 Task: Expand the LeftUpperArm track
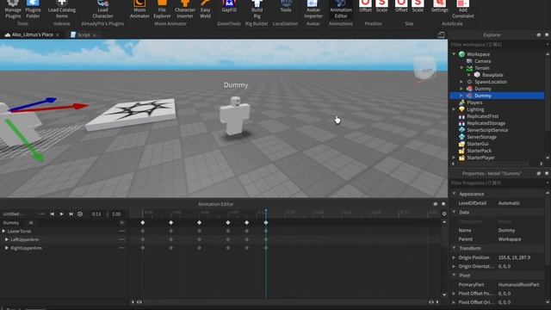7,239
